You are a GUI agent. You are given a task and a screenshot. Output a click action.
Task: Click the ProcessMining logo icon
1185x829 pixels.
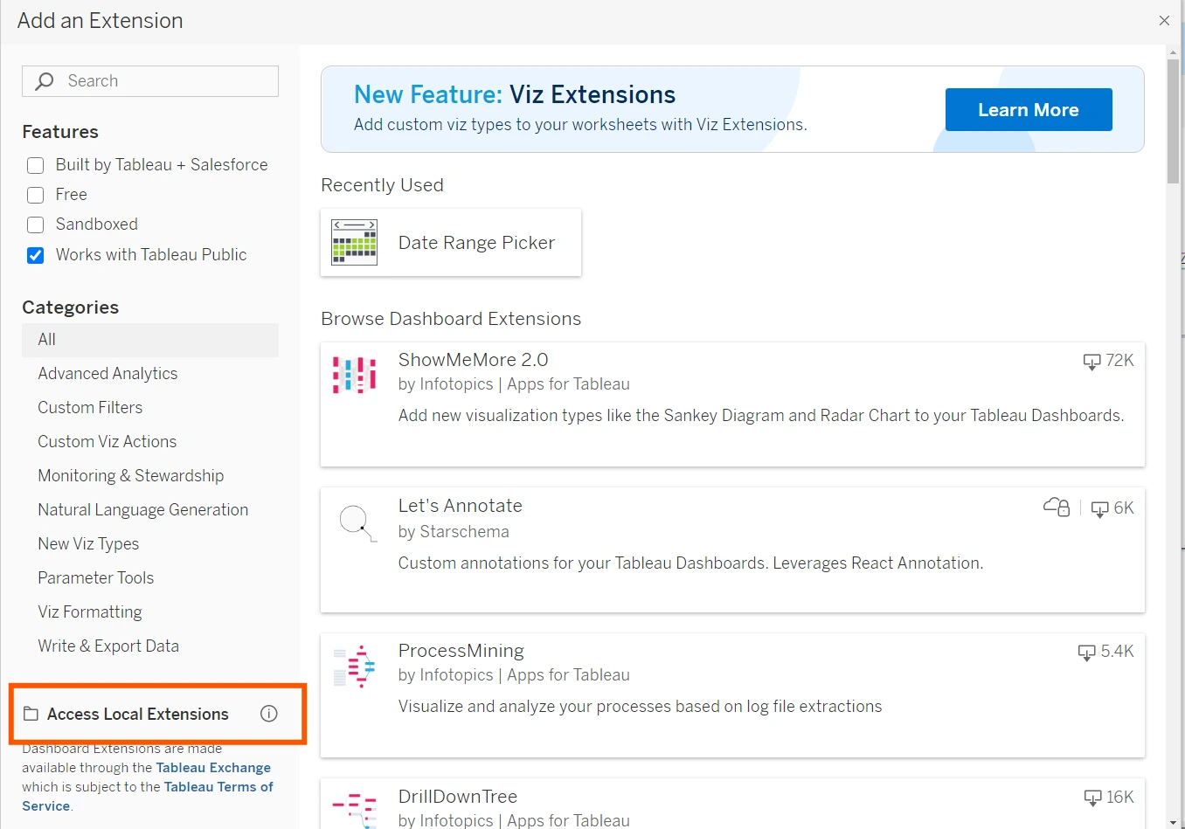(x=354, y=667)
